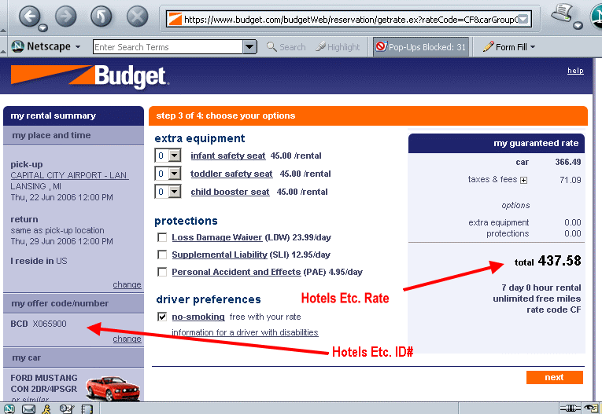Screen dimensions: 602x414
Task: Click Pop-Ups Blocked: 31 button
Action: click(x=421, y=47)
